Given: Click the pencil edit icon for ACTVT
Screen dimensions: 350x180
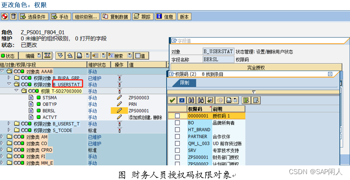Looking at the screenshot, I should (119, 117).
